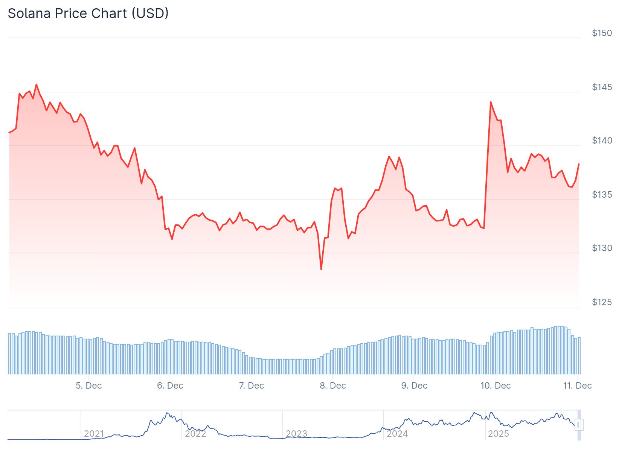Select the 2023 marker in the navigator
Image resolution: width=619 pixels, height=451 pixels.
click(x=296, y=434)
